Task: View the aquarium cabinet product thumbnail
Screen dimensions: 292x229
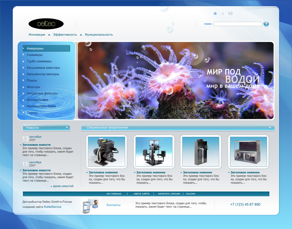Action: [248, 152]
